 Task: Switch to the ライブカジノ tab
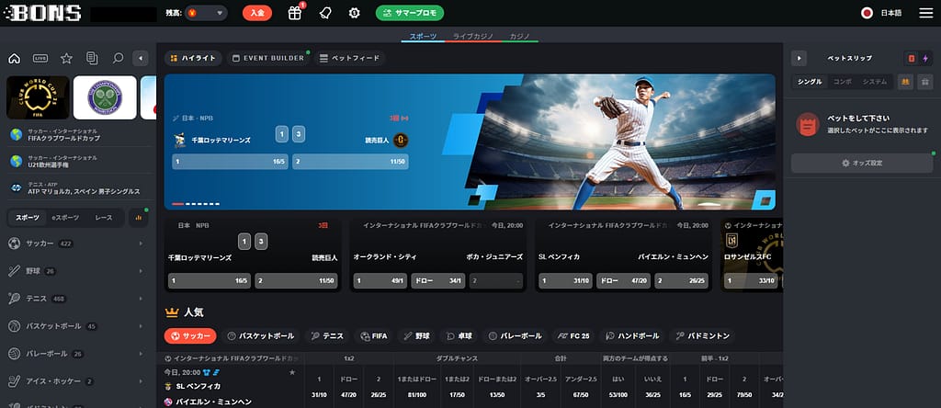point(473,37)
